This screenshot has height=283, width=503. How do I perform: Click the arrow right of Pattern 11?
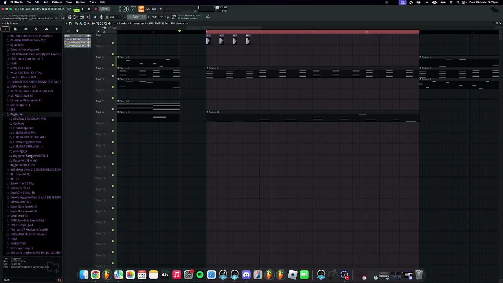point(148,17)
